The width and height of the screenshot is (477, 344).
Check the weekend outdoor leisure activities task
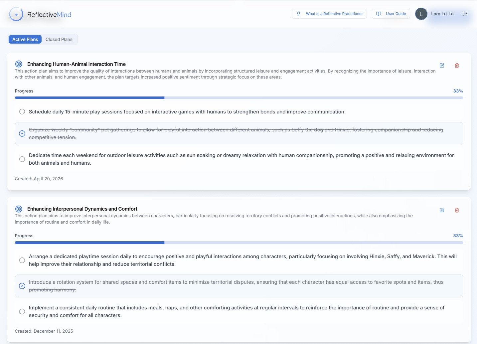22,159
